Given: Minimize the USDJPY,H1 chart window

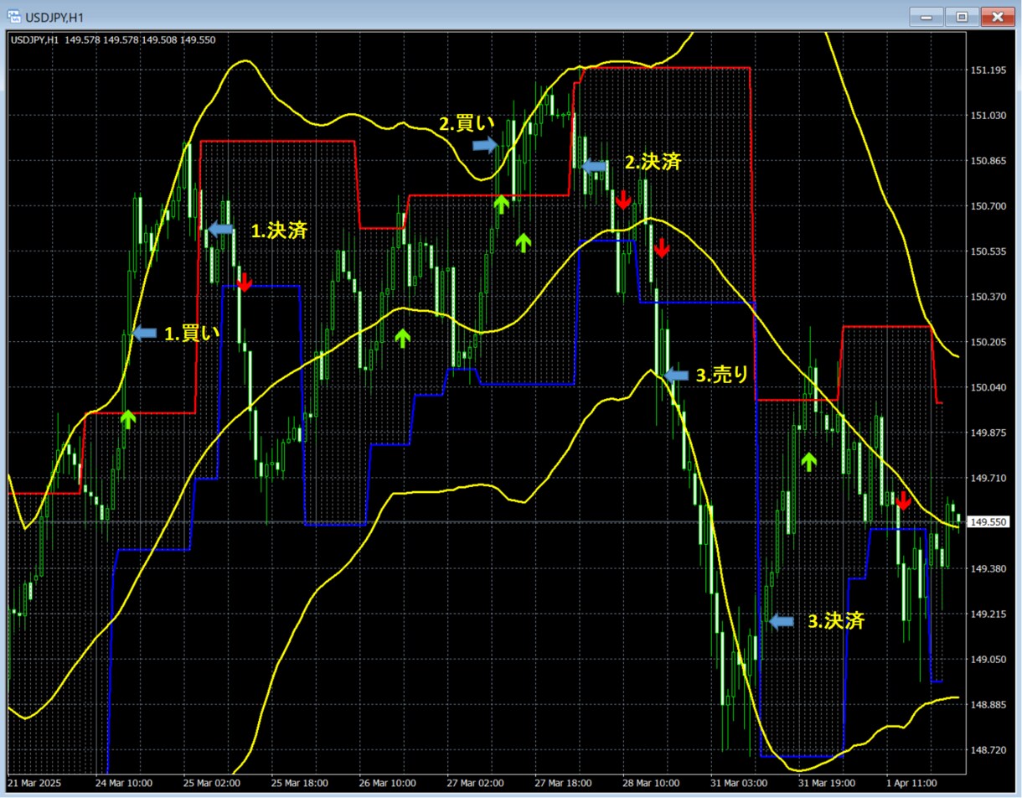Looking at the screenshot, I should pyautogui.click(x=927, y=16).
